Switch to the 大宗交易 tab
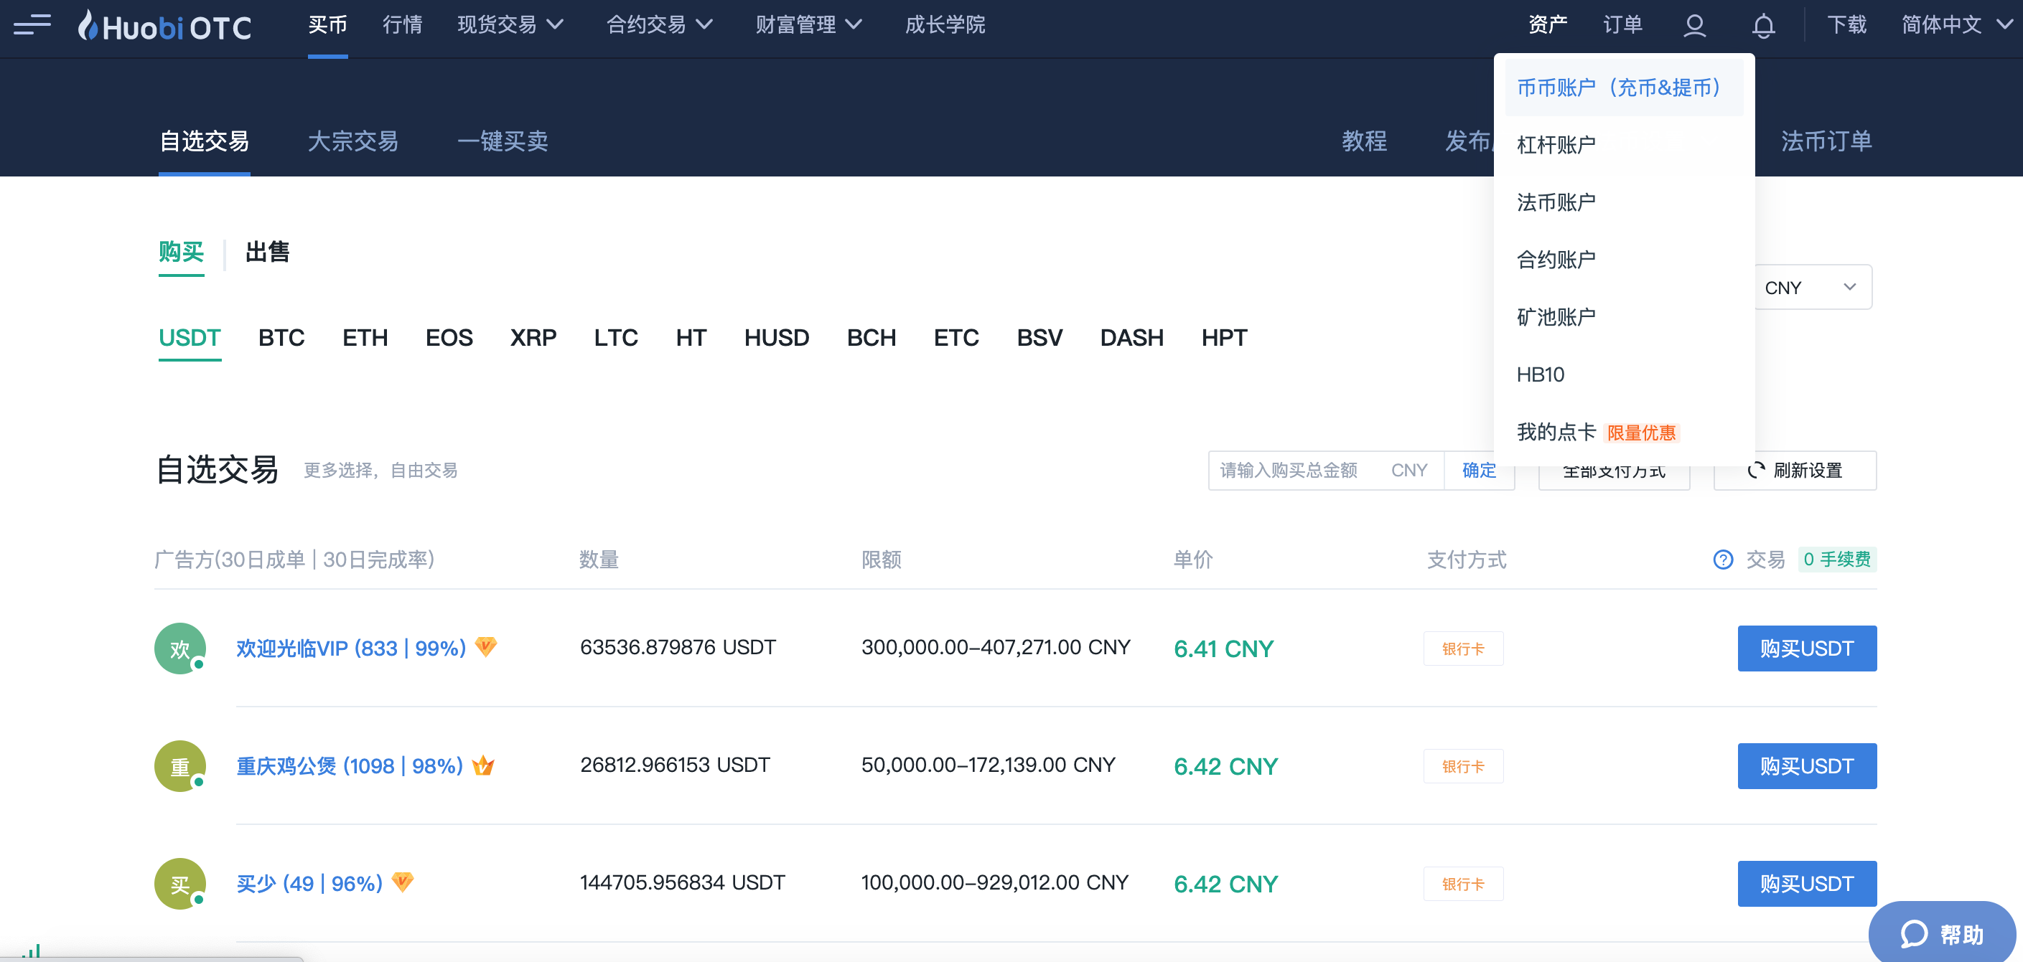This screenshot has width=2023, height=962. [x=352, y=141]
